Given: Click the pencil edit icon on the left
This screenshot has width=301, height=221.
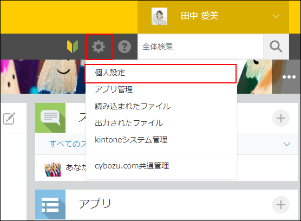Looking at the screenshot, I should coord(9,118).
